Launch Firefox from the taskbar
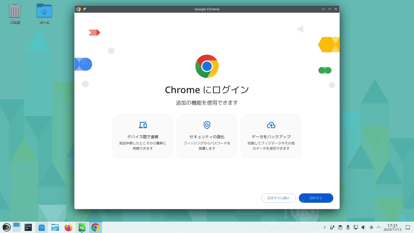The image size is (414, 233). (69, 227)
